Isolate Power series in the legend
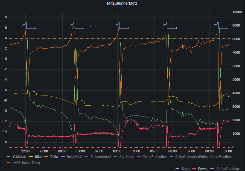This screenshot has height=171, width=245. pyautogui.click(x=203, y=169)
